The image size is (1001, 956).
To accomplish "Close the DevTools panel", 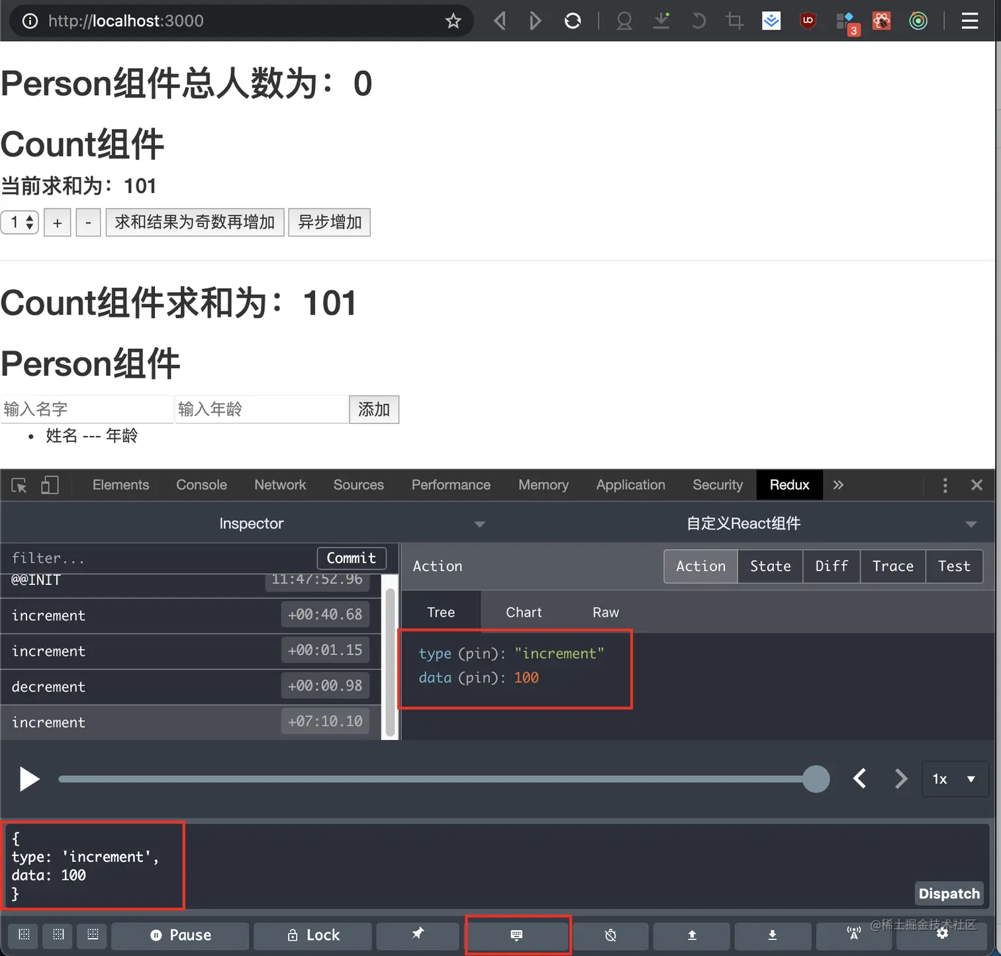I will point(977,486).
